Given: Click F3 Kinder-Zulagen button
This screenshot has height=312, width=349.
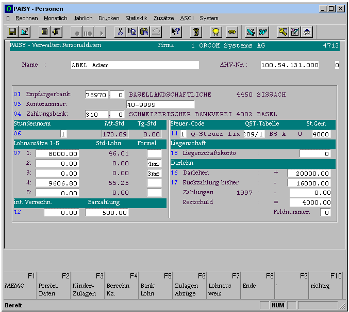Looking at the screenshot, I should [x=88, y=285].
